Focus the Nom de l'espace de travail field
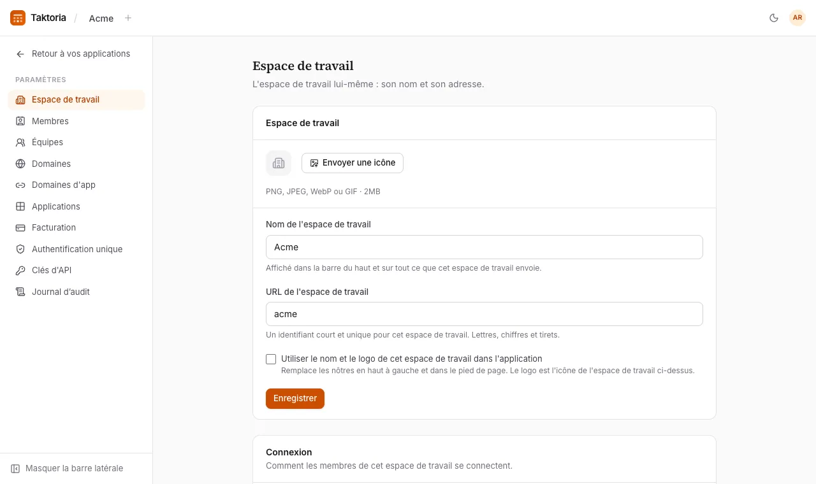 (484, 247)
